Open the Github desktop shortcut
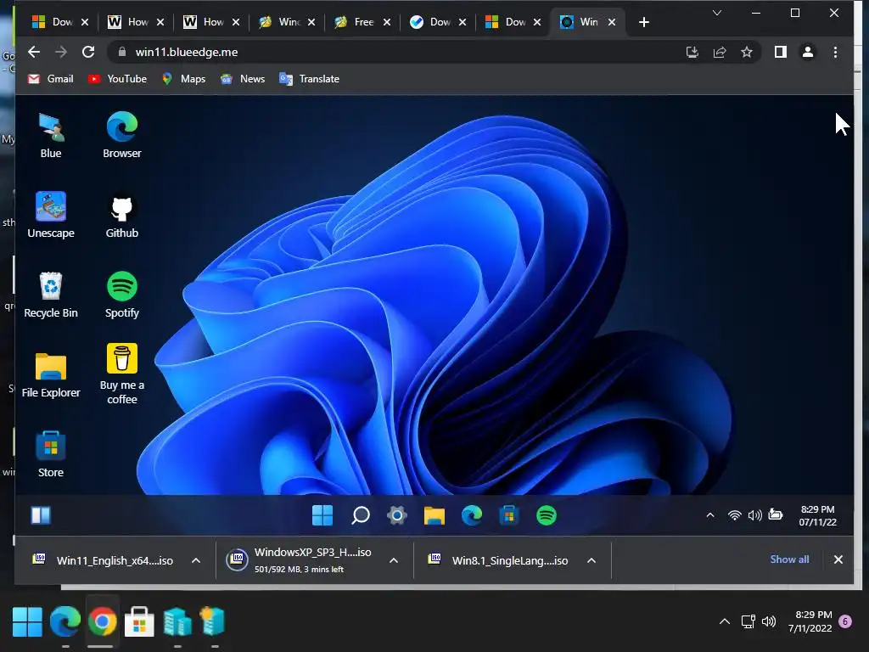Image resolution: width=869 pixels, height=652 pixels. [122, 216]
